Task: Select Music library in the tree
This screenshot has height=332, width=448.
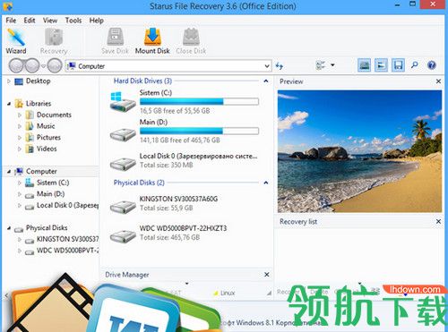Action: tap(46, 126)
